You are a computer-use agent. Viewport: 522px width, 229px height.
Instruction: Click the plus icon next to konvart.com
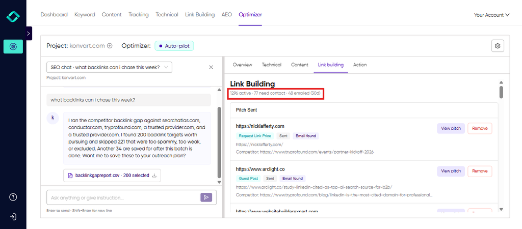(110, 46)
